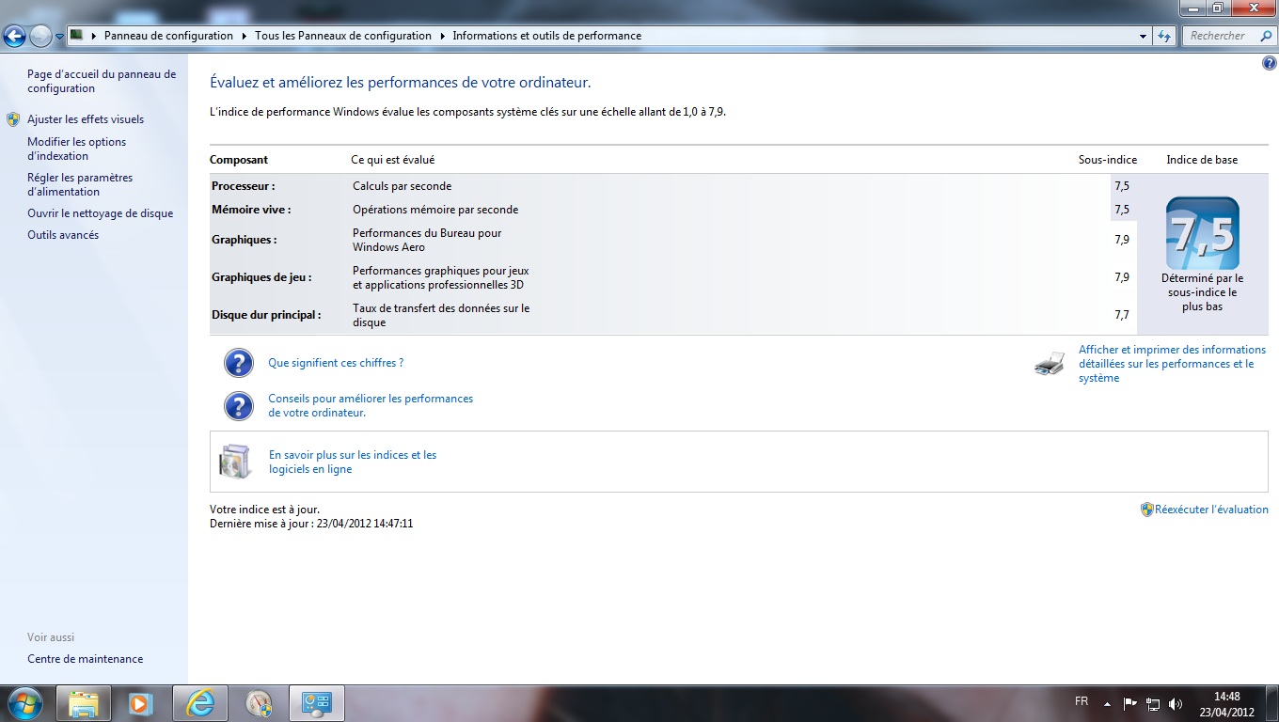The width and height of the screenshot is (1279, 722).
Task: Click the Rechercher search field
Action: click(1224, 36)
